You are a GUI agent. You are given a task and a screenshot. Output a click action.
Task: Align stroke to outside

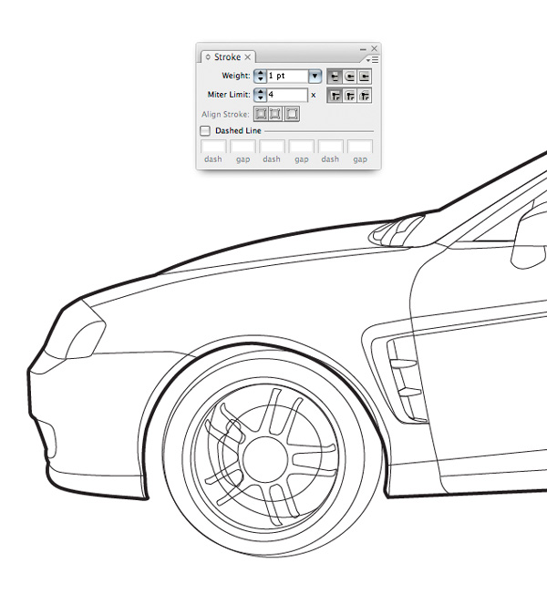click(x=292, y=114)
